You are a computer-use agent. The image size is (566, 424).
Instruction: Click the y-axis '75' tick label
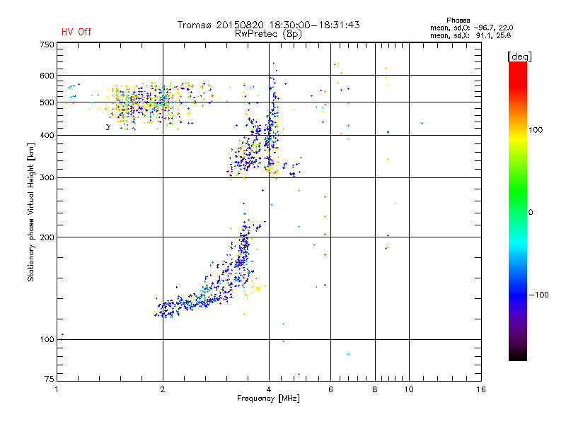coord(50,379)
